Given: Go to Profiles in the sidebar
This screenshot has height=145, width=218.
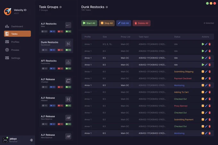Looking at the screenshot, I should click(x=12, y=42).
